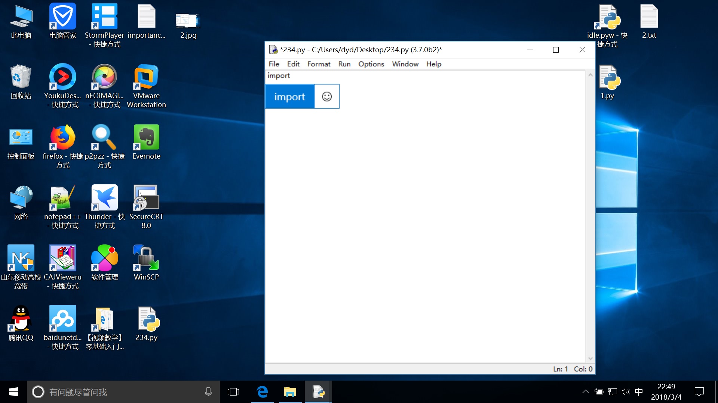Maximize the 234.py IDLE window
This screenshot has height=403, width=718.
tap(556, 50)
